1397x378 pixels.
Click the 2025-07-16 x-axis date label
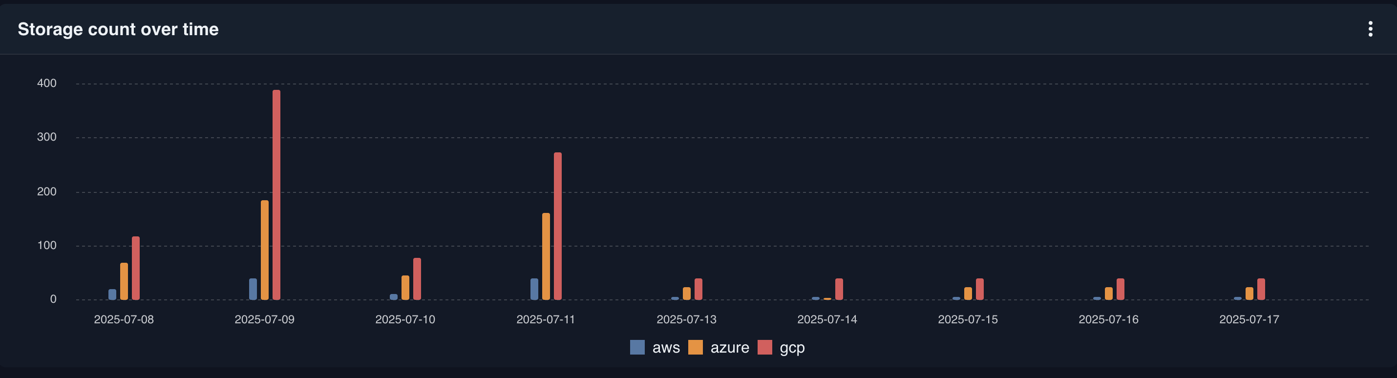point(1108,319)
